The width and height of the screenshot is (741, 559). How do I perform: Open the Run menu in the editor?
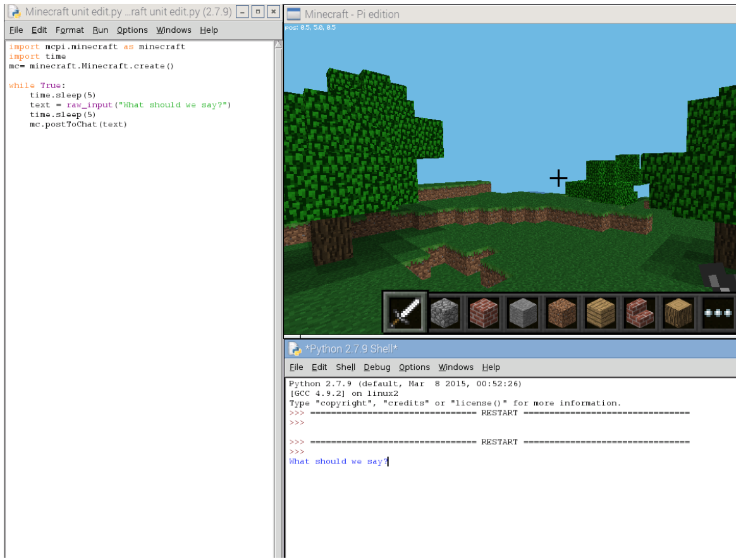point(100,30)
